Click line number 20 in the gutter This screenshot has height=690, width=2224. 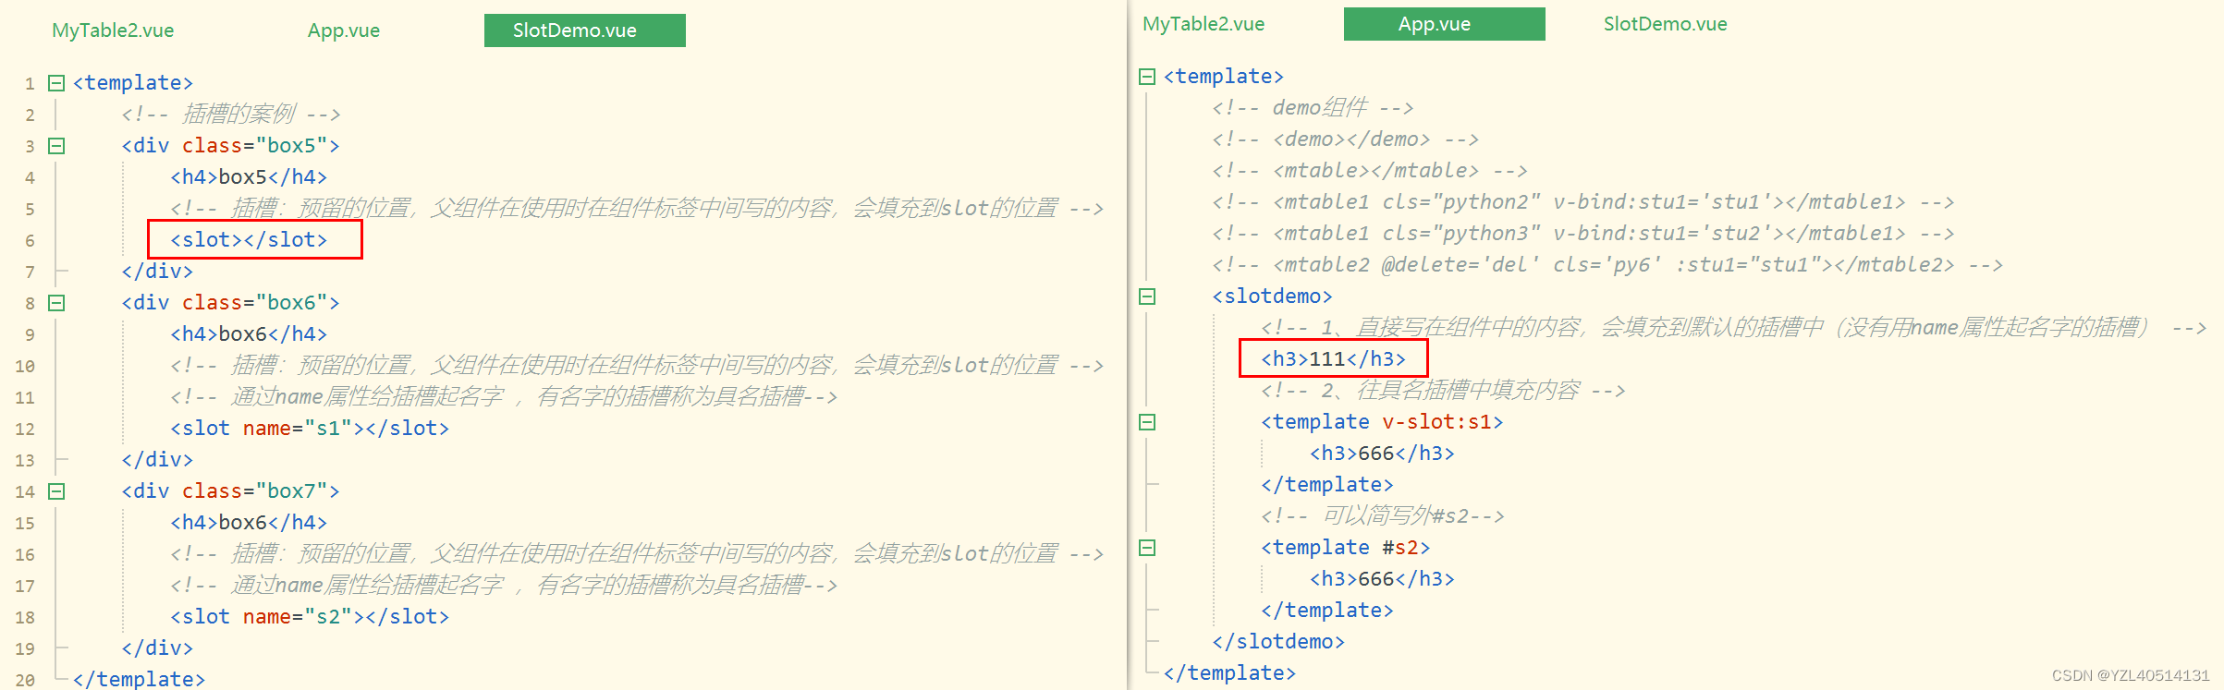(25, 681)
